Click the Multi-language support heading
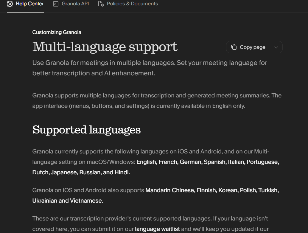 (105, 47)
